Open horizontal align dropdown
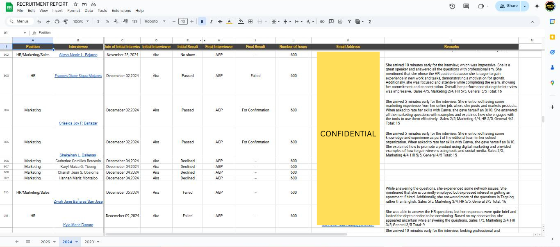This screenshot has width=560, height=247. tap(275, 21)
